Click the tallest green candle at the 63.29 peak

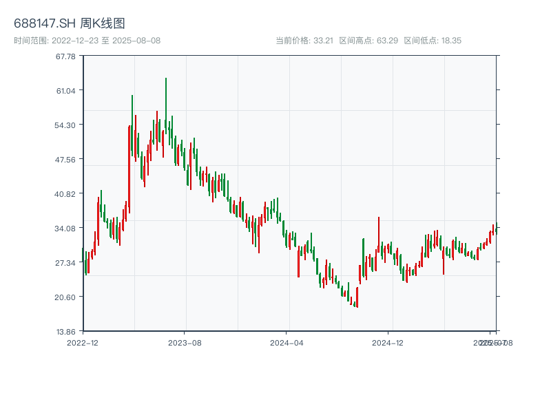click(x=166, y=106)
